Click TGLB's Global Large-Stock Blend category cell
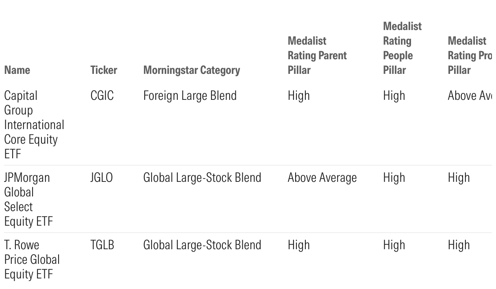The image size is (496, 289). (202, 245)
